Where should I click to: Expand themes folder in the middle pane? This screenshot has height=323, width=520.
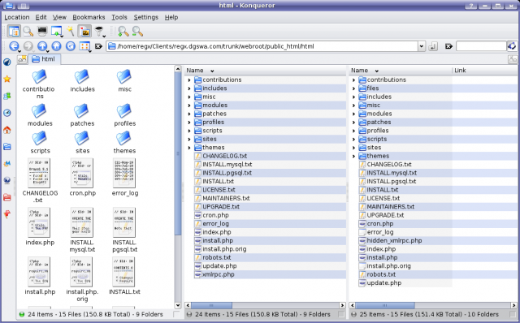[x=189, y=148]
